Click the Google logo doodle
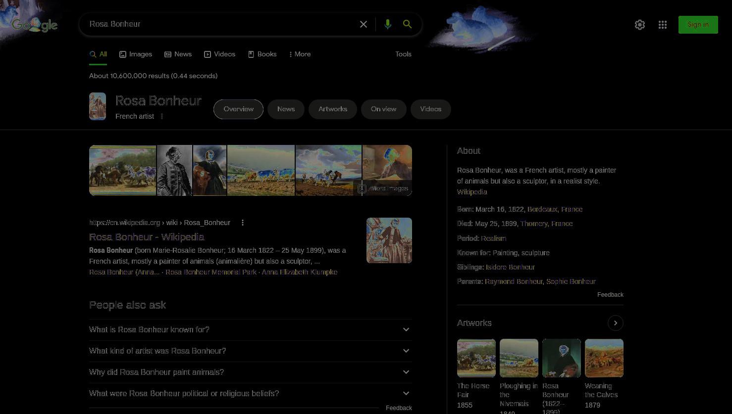This screenshot has height=414, width=732. pyautogui.click(x=35, y=25)
